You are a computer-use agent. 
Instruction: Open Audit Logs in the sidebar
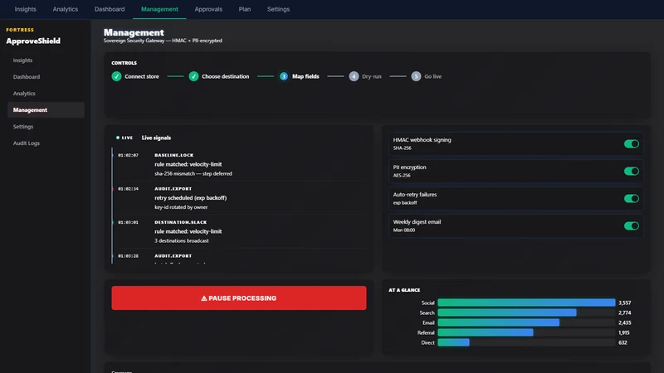click(46, 143)
